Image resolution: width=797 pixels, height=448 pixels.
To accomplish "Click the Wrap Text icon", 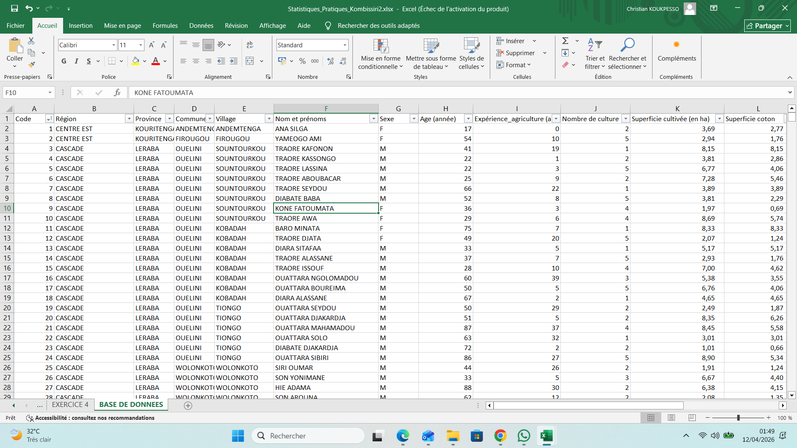I will coord(250,45).
